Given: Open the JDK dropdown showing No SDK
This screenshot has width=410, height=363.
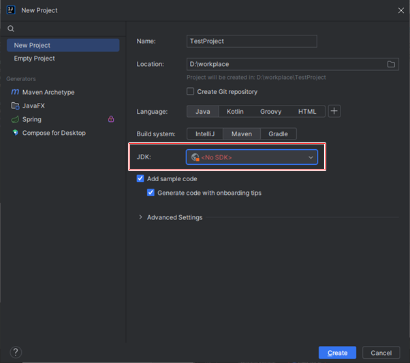Looking at the screenshot, I should (252, 157).
